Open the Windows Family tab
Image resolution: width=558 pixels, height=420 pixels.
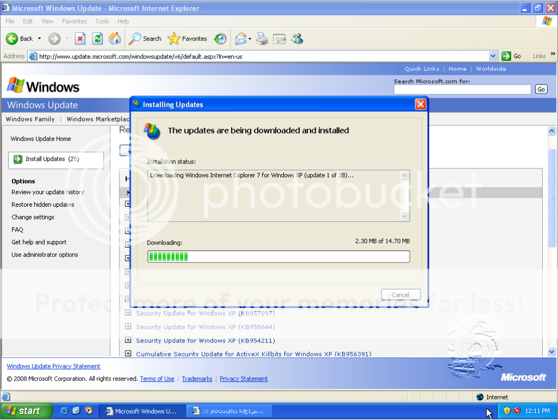[31, 119]
